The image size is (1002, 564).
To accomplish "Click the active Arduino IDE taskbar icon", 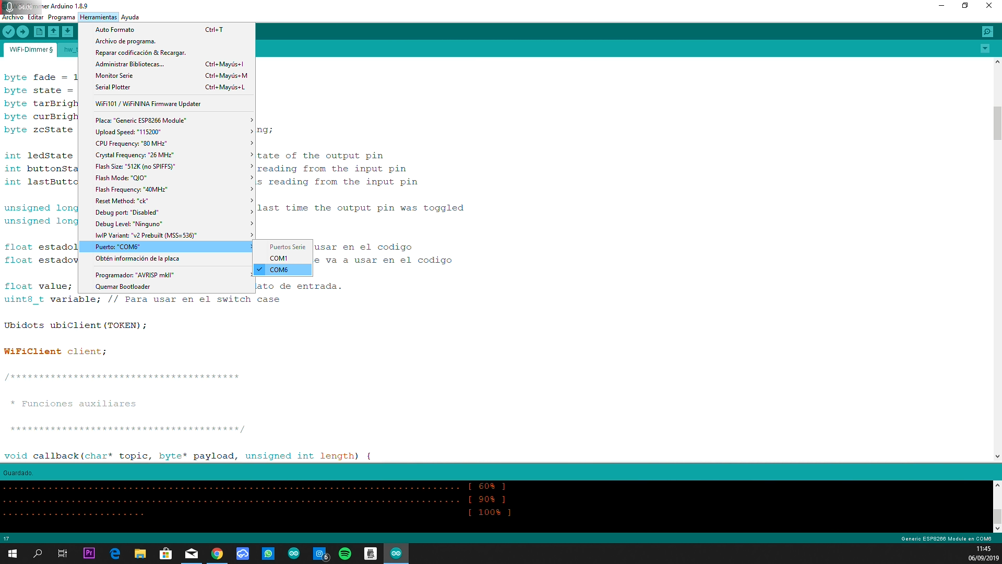I will click(396, 554).
